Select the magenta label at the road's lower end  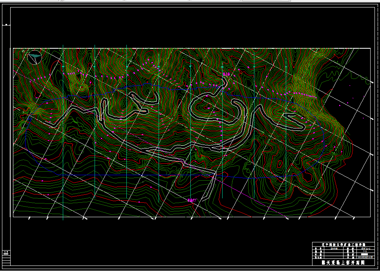click(193, 200)
